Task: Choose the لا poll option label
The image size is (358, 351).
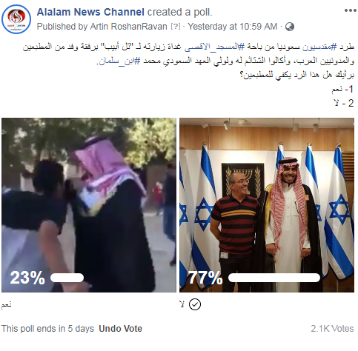Action: (x=182, y=304)
